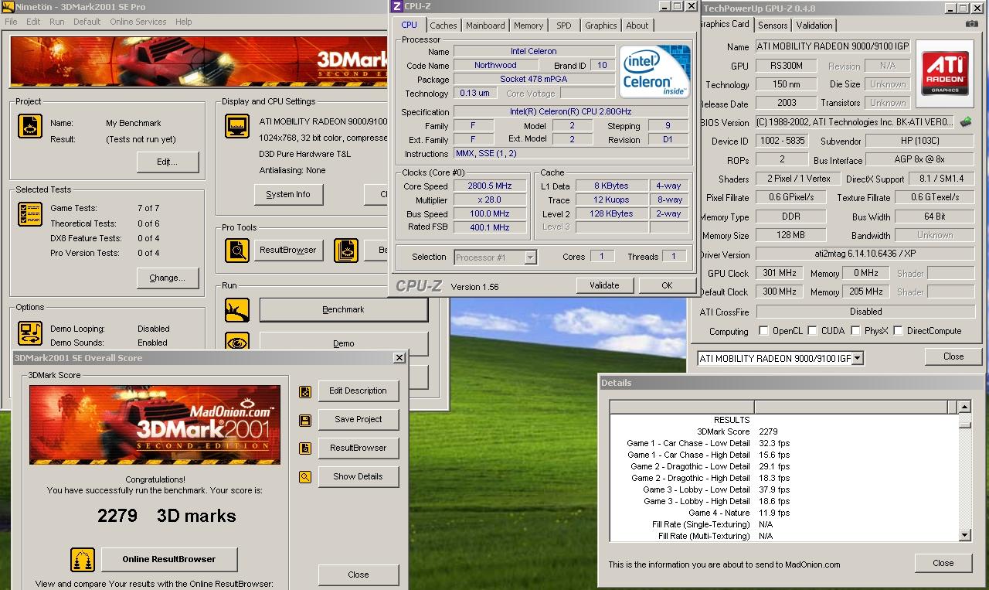Click the MadOnion 3DMark2001 score banner
Viewport: 989px width, 590px height.
(155, 425)
